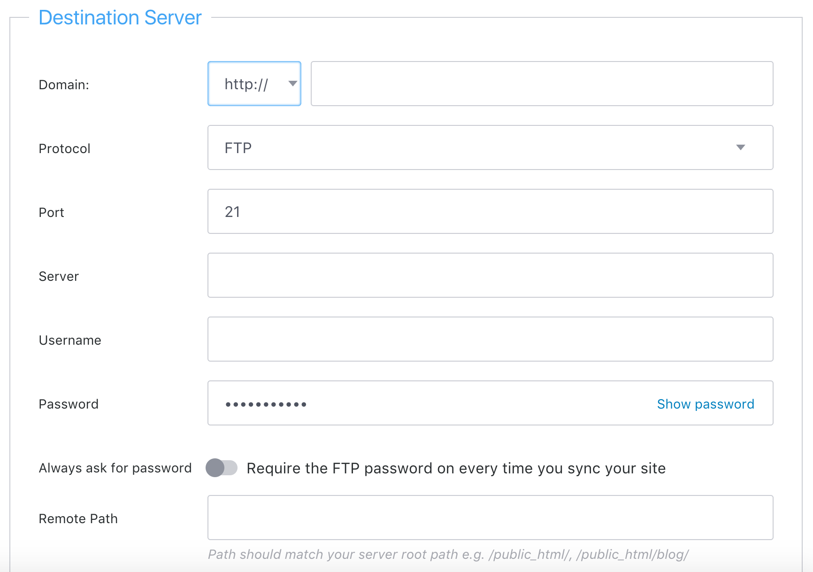813x572 pixels.
Task: Open the http:// scheme dropdown
Action: (254, 84)
